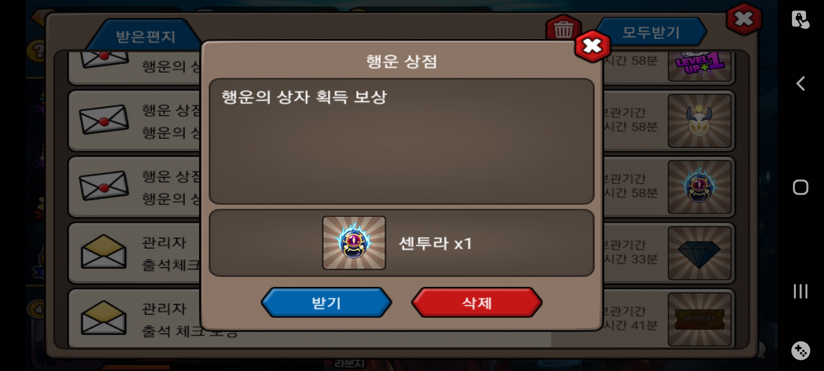The image size is (824, 371).
Task: Click the 모두받기 receive all button
Action: [651, 32]
